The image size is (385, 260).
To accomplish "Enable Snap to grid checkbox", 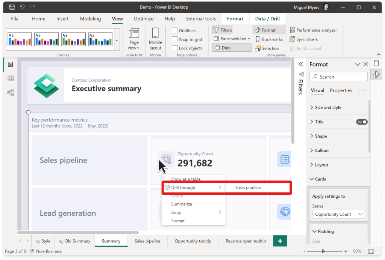I will (x=174, y=39).
